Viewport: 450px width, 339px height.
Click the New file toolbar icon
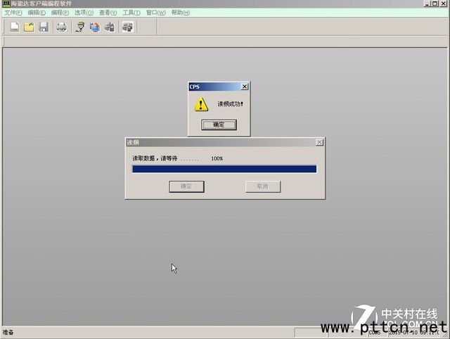pos(15,27)
